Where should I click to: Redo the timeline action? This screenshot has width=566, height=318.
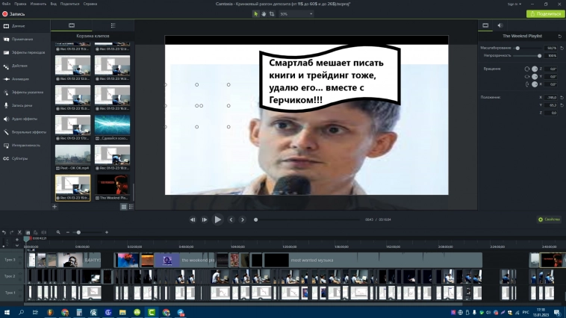click(11, 232)
